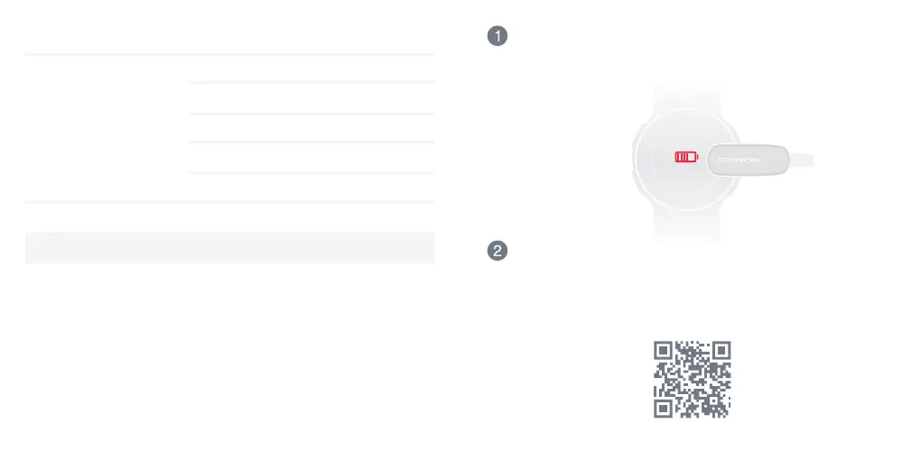Click the blank row above gray bar
Viewport: 921px width, 460px height.
click(229, 217)
